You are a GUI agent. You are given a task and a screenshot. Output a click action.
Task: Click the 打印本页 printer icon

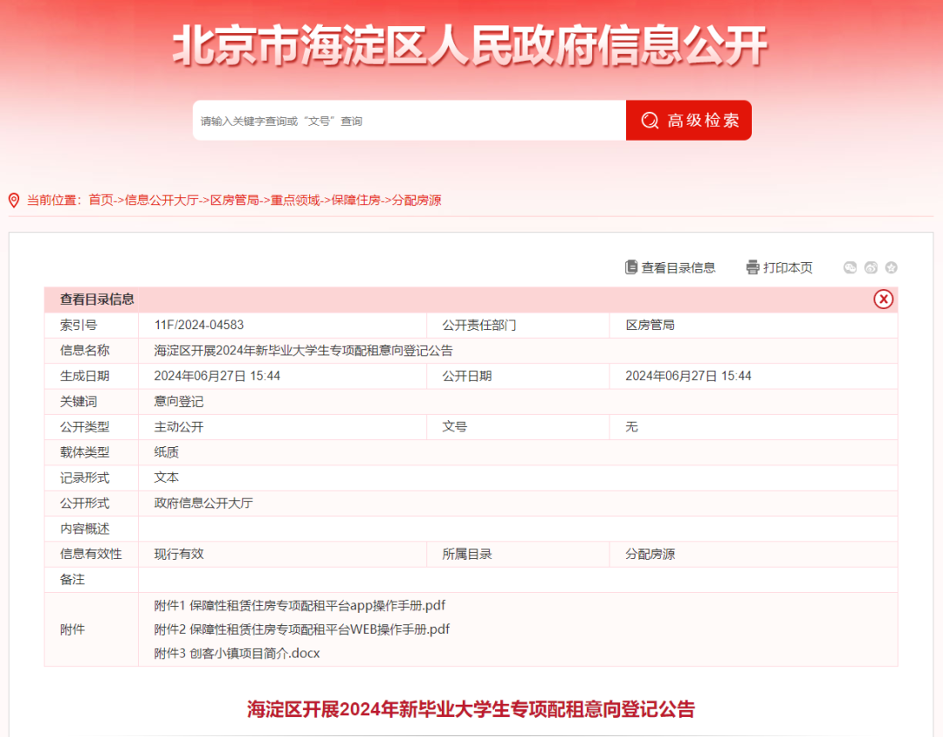[752, 267]
